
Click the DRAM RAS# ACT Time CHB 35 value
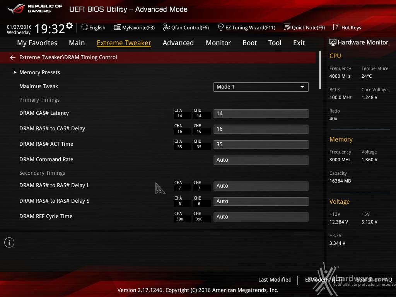coord(199,147)
